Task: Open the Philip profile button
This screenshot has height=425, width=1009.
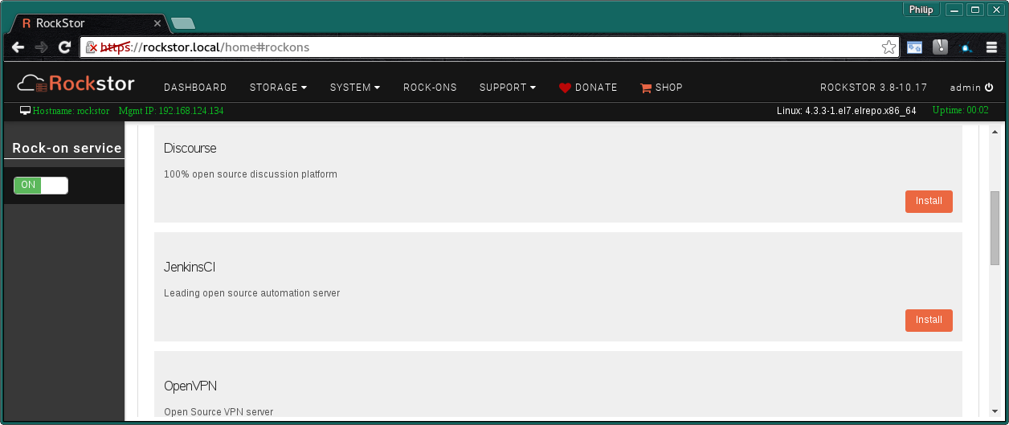Action: [x=921, y=10]
